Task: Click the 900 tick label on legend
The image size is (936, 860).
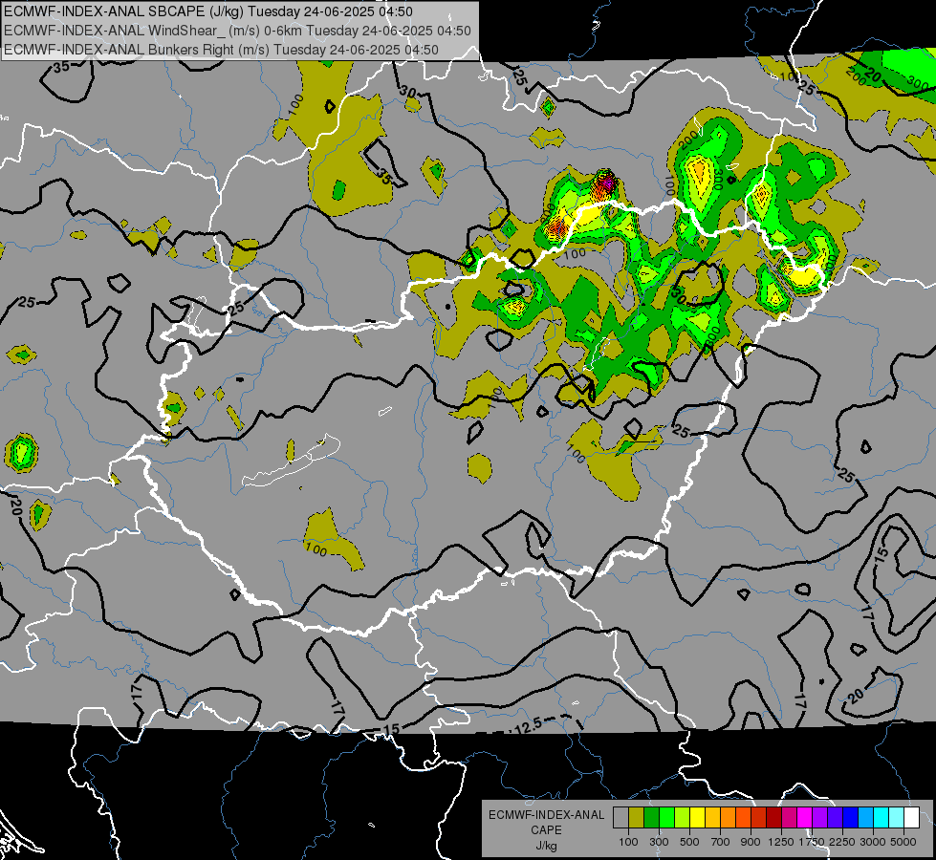Action: 751,842
